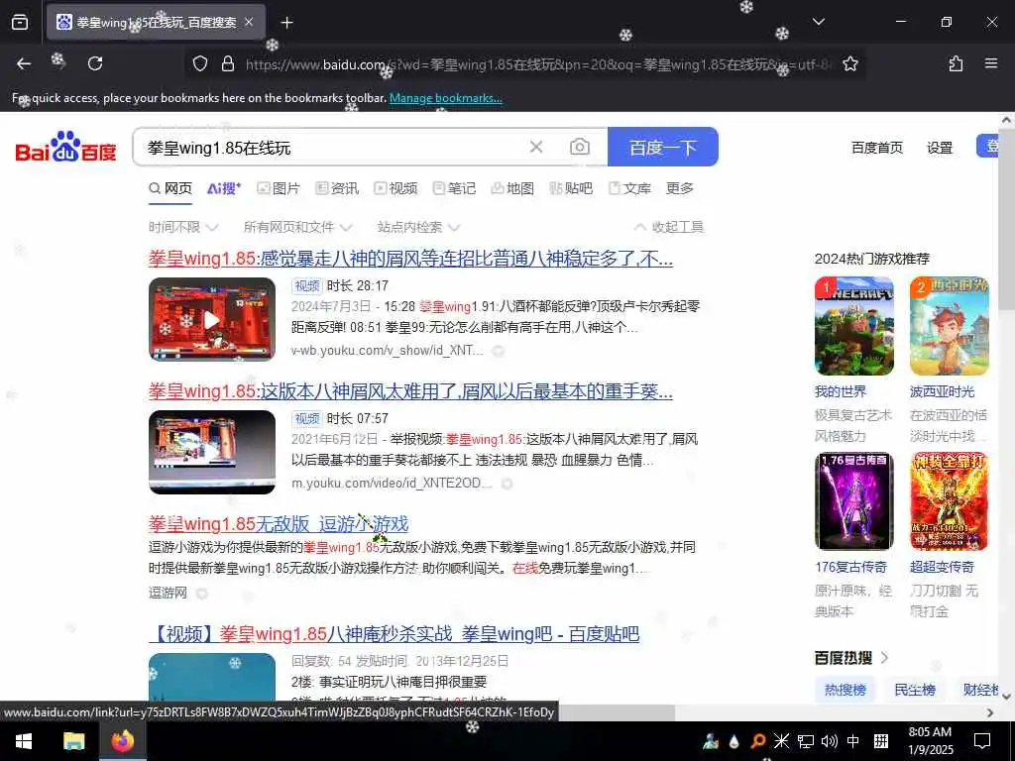Click the 我的世界 game title link
The image size is (1015, 761).
click(841, 391)
